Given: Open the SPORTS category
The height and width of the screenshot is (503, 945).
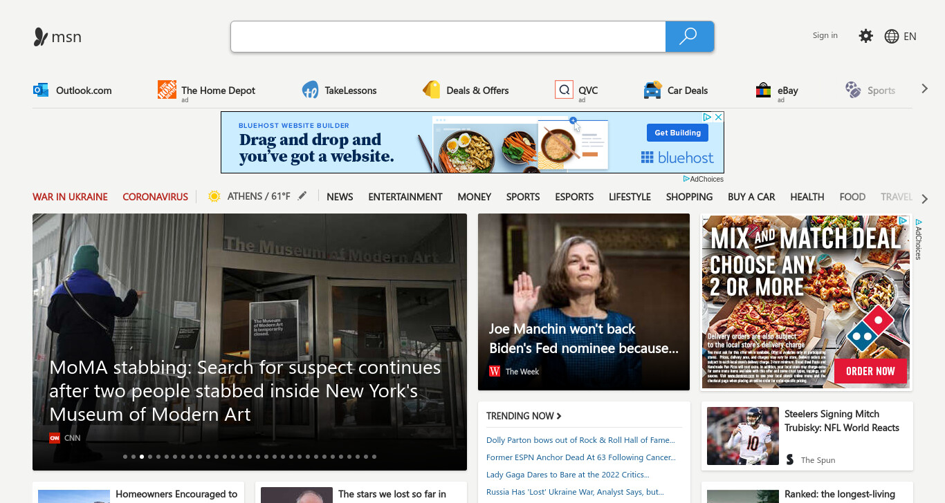Looking at the screenshot, I should coord(523,197).
